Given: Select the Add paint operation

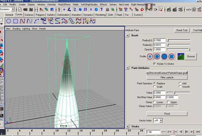Looking at the screenshot, I should coord(180,83).
